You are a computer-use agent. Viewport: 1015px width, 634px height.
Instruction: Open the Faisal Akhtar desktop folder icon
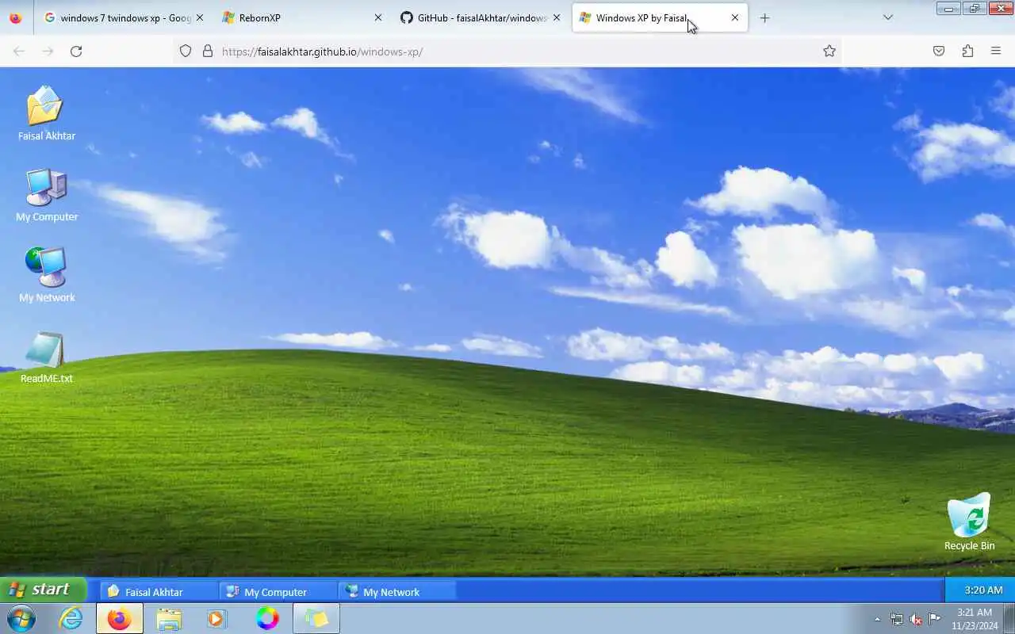coord(46,113)
